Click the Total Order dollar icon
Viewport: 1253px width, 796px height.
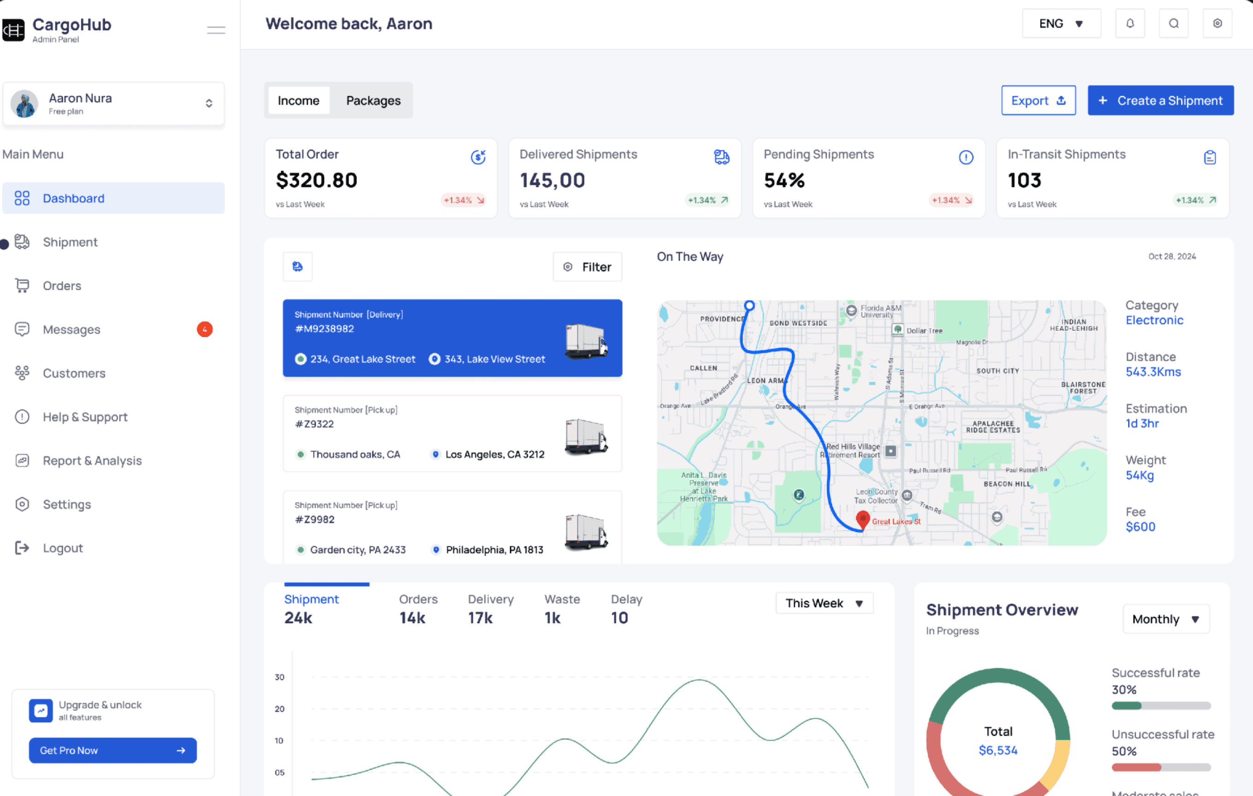478,157
